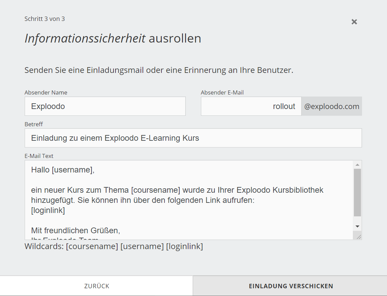Click [username] in the Wildcards list
Viewport: 387px width, 296px height.
click(142, 246)
